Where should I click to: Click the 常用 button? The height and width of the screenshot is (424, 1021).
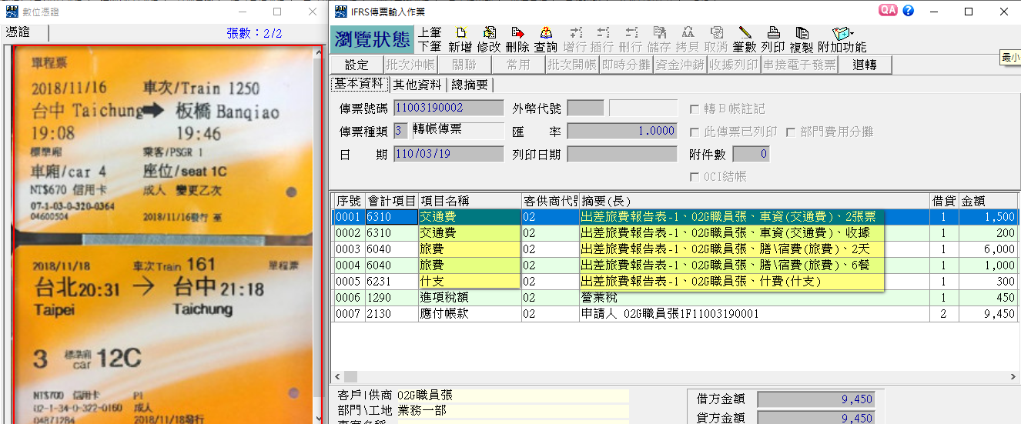point(518,65)
